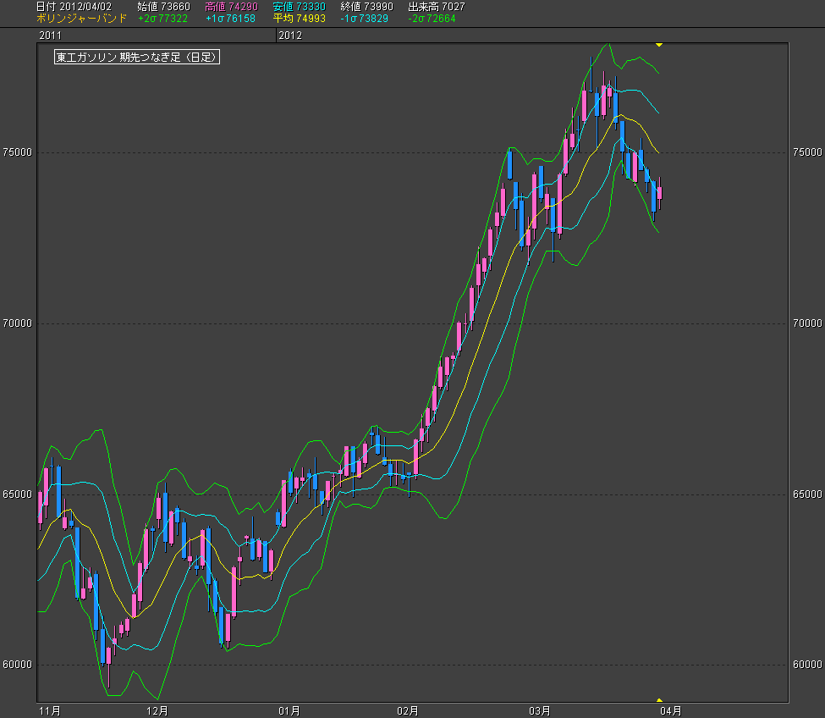Click the 2012 year label on timeline

[x=290, y=36]
